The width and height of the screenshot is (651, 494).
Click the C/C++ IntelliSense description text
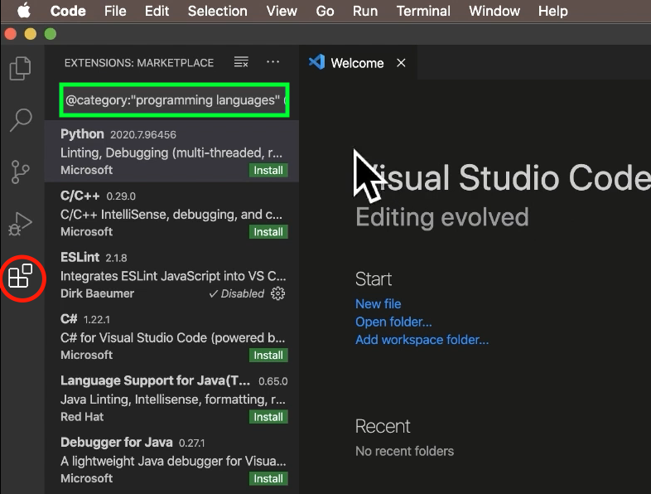[171, 215]
